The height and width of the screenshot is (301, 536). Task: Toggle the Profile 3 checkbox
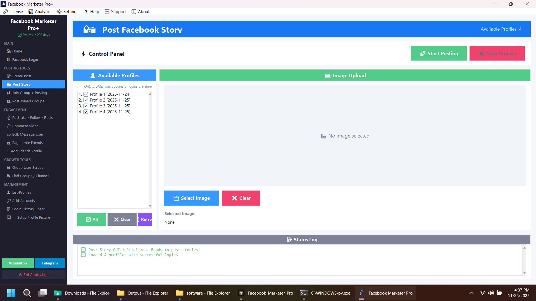pos(86,106)
